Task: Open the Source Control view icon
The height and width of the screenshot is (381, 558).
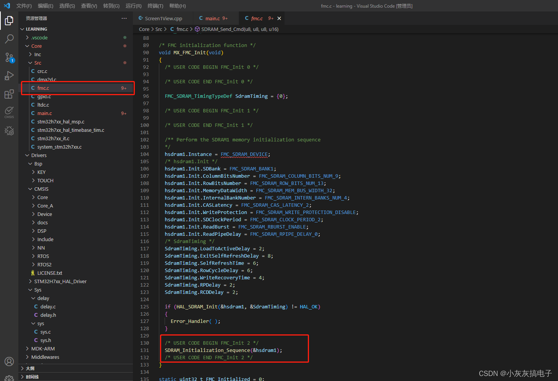Action: (9, 57)
